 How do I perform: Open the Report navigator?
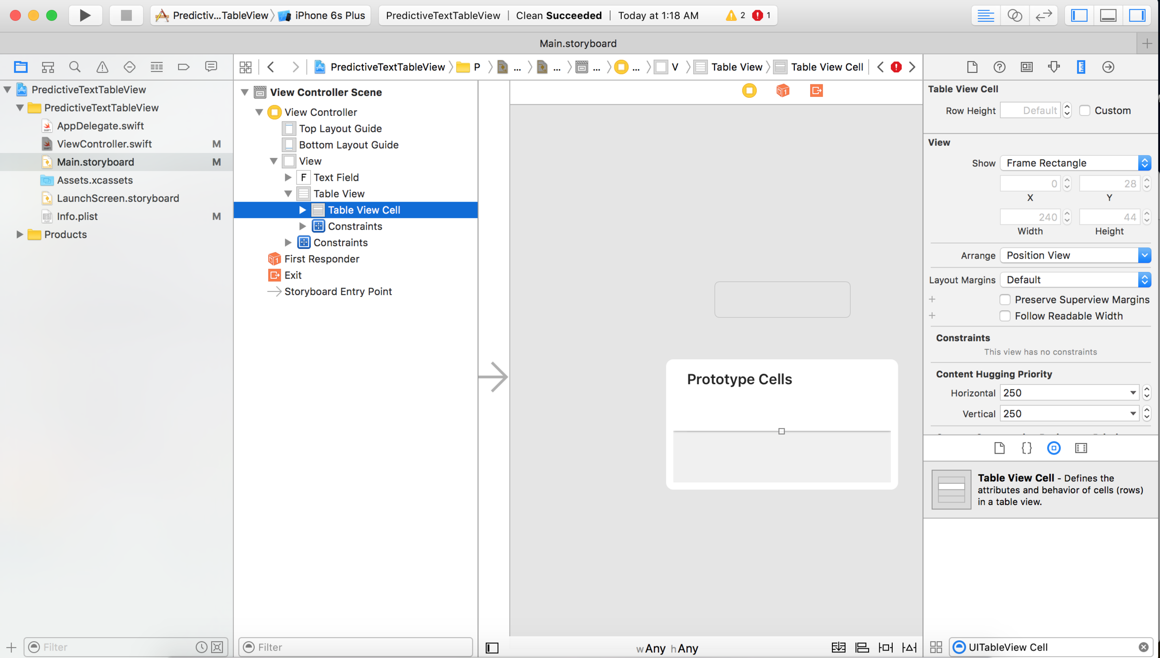[211, 67]
